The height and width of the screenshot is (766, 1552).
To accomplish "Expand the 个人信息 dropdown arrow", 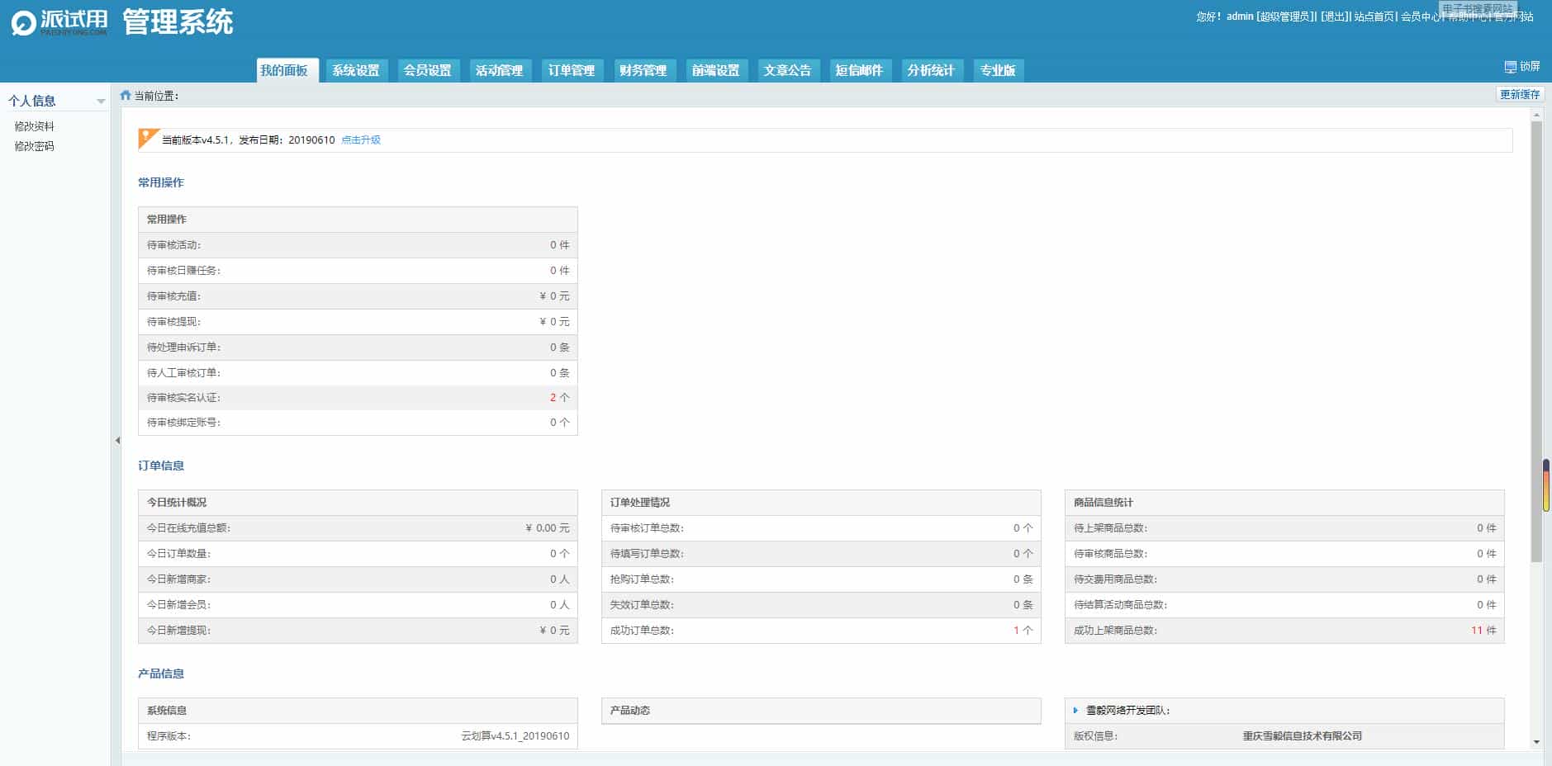I will click(101, 102).
